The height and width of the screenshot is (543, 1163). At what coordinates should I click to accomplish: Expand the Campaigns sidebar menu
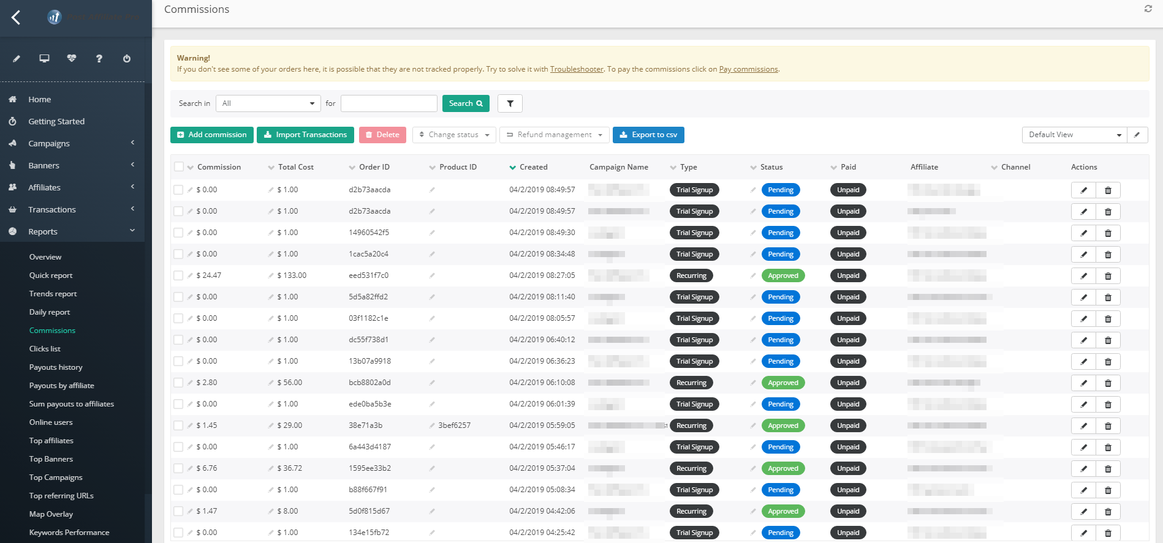(x=49, y=143)
